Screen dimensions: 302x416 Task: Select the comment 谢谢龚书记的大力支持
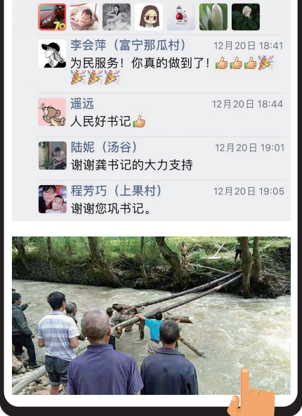132,165
